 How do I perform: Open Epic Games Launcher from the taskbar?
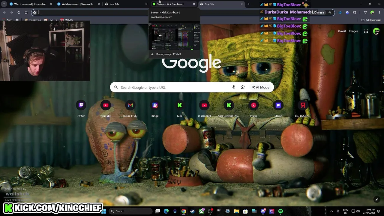pyautogui.click(x=219, y=211)
